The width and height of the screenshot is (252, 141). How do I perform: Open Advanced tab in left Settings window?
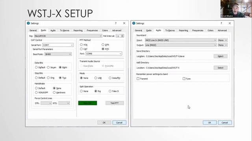117,31
